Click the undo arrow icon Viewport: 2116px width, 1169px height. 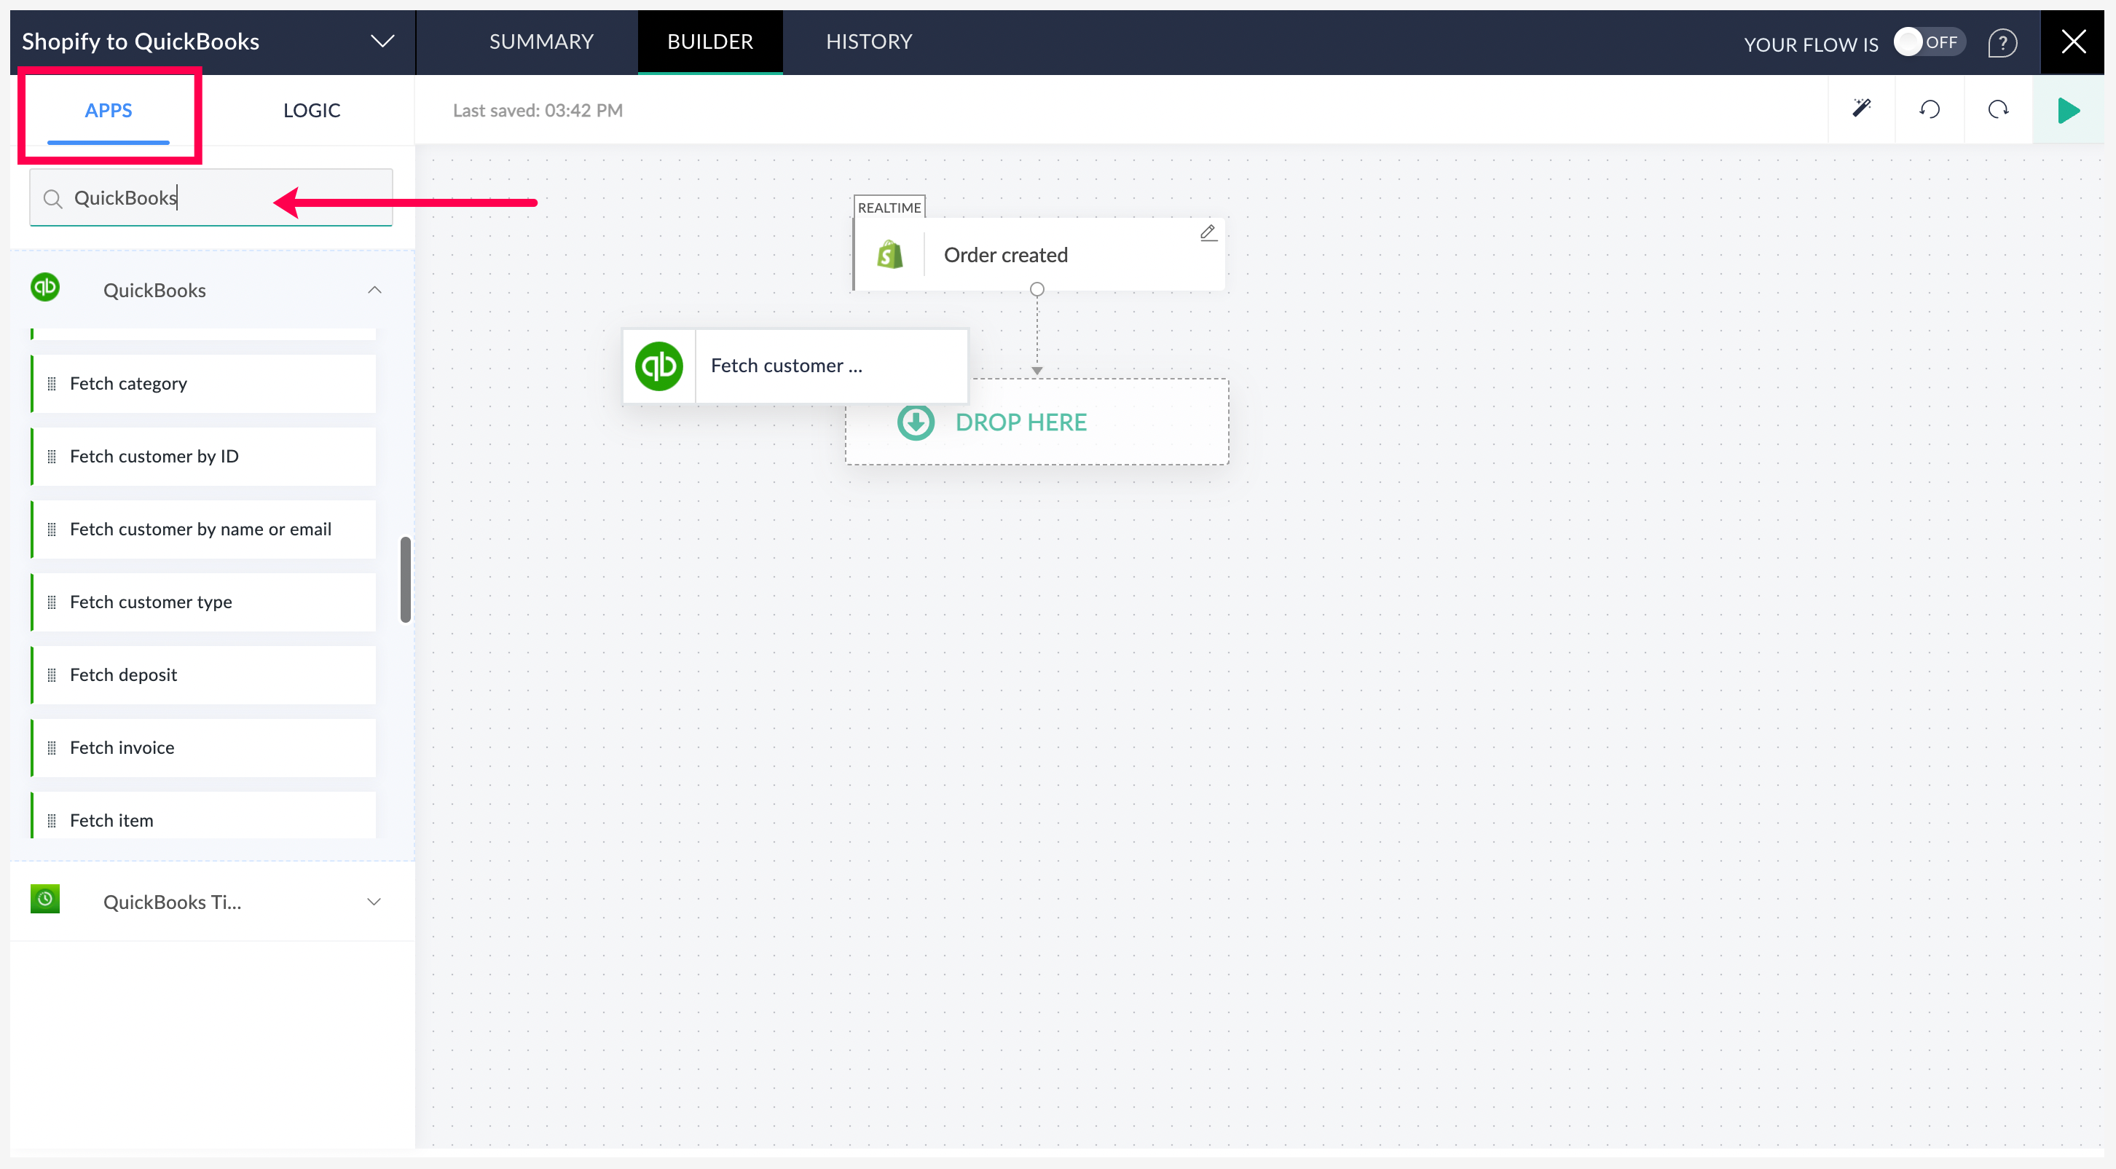coord(1930,109)
